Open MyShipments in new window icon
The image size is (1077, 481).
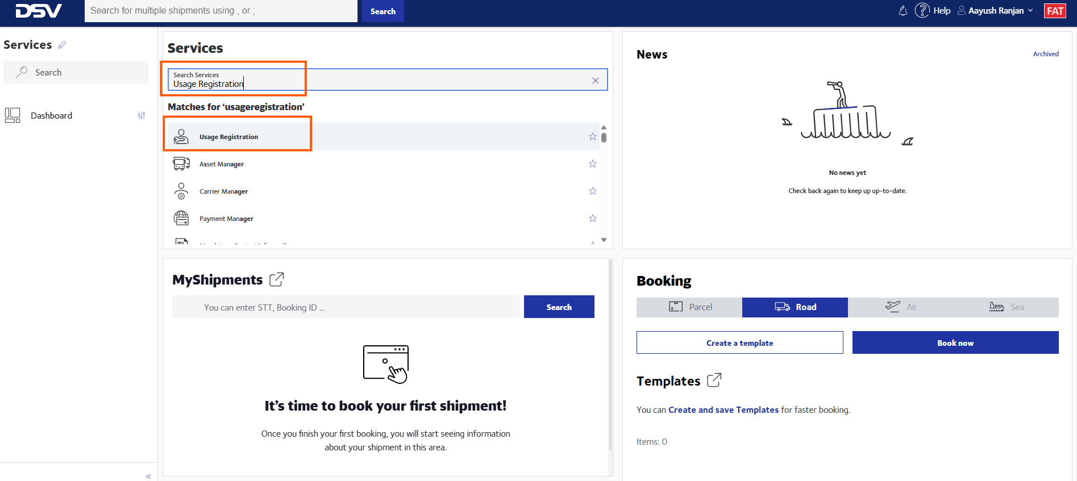click(277, 279)
